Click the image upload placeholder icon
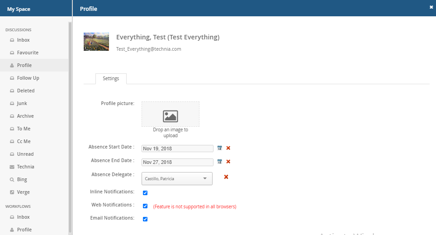The image size is (436, 235). point(170,116)
